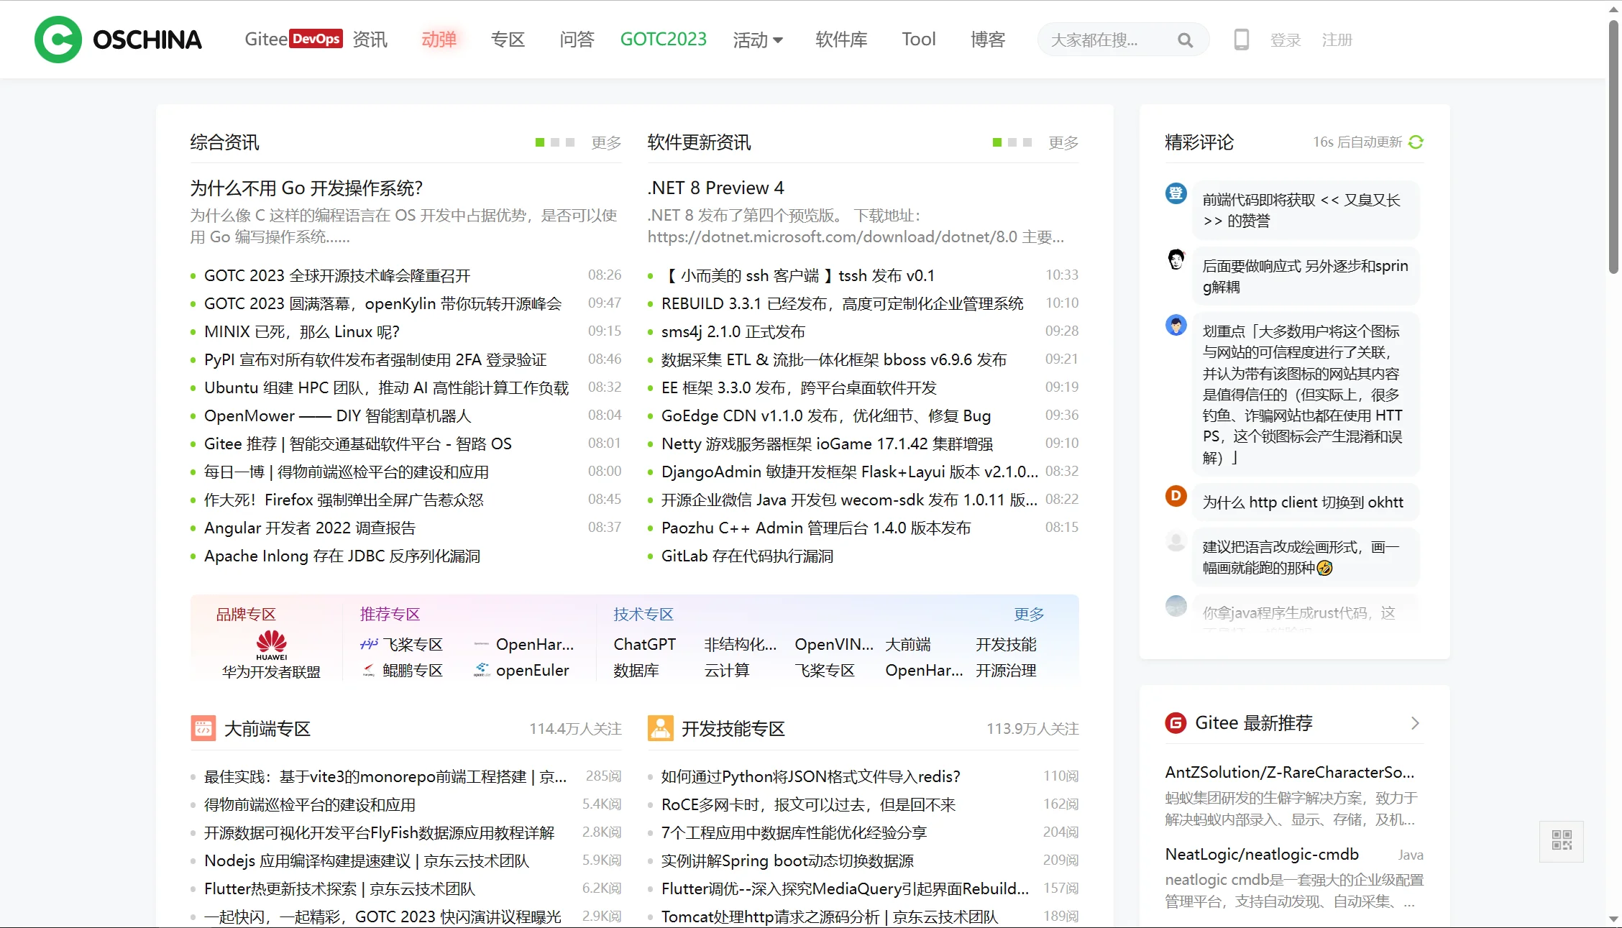Open the 动弹 nav item
Screen dimensions: 1622x928
click(439, 40)
